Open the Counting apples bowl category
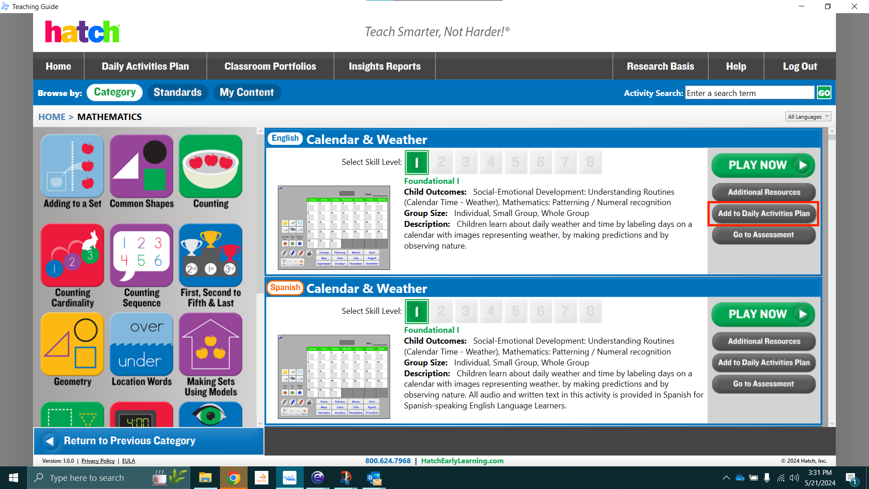The image size is (869, 489). pyautogui.click(x=211, y=172)
